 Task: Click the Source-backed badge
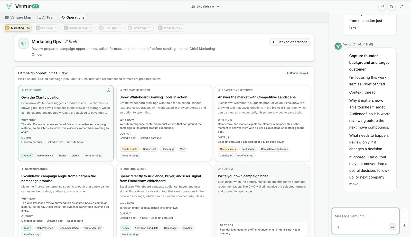coord(297,73)
